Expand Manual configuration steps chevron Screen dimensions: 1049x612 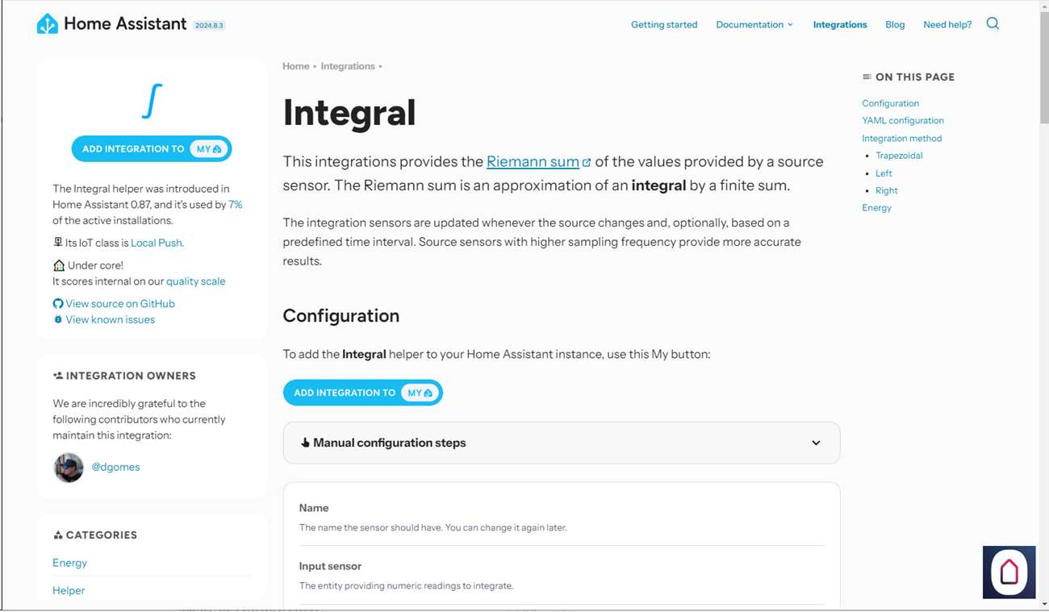pyautogui.click(x=816, y=443)
